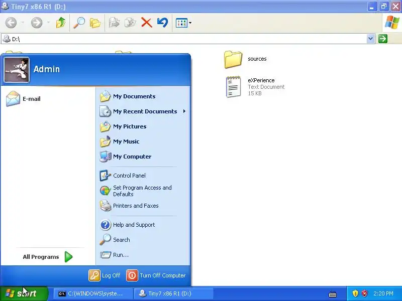Click the 2:20 PM clock

coord(383,293)
